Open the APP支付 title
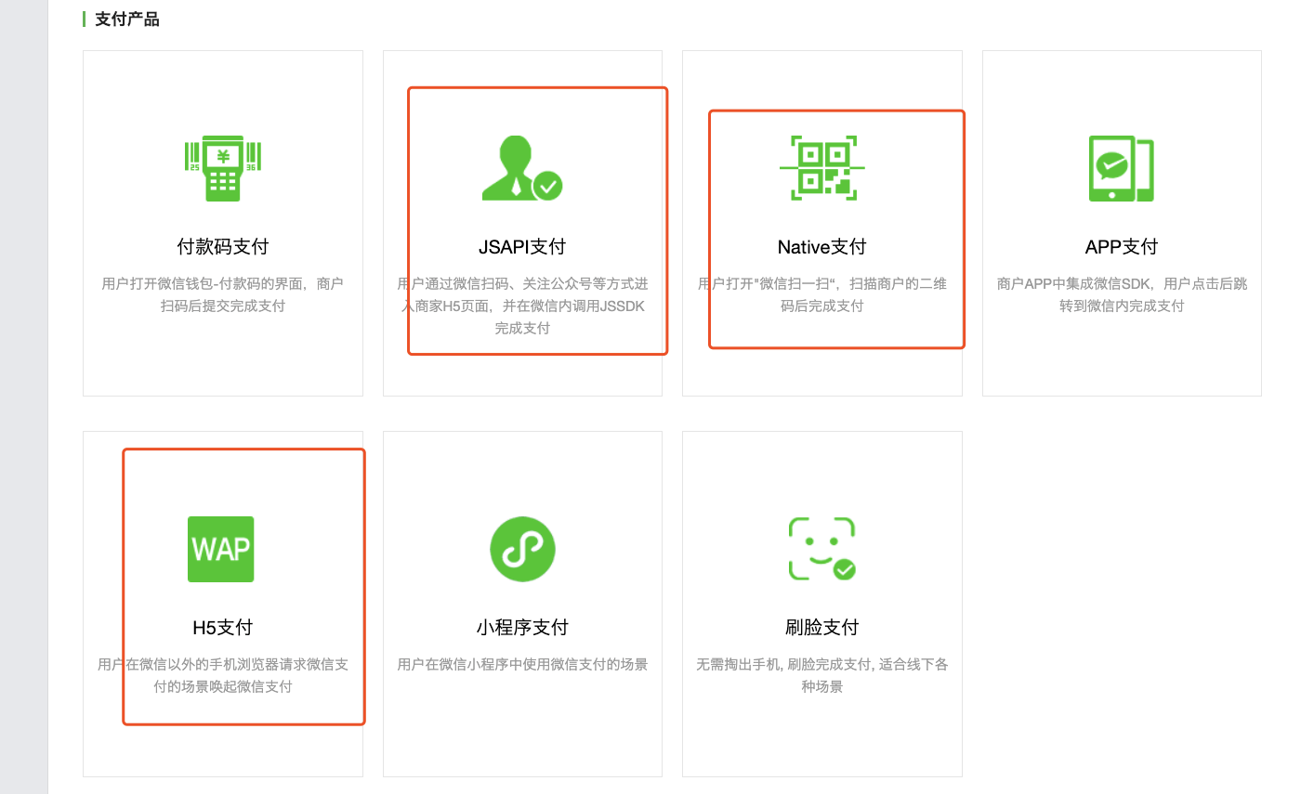 coord(1122,247)
